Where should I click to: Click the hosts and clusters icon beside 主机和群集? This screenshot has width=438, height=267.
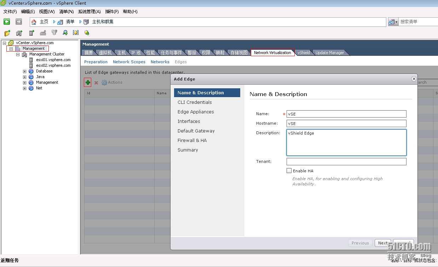click(86, 22)
